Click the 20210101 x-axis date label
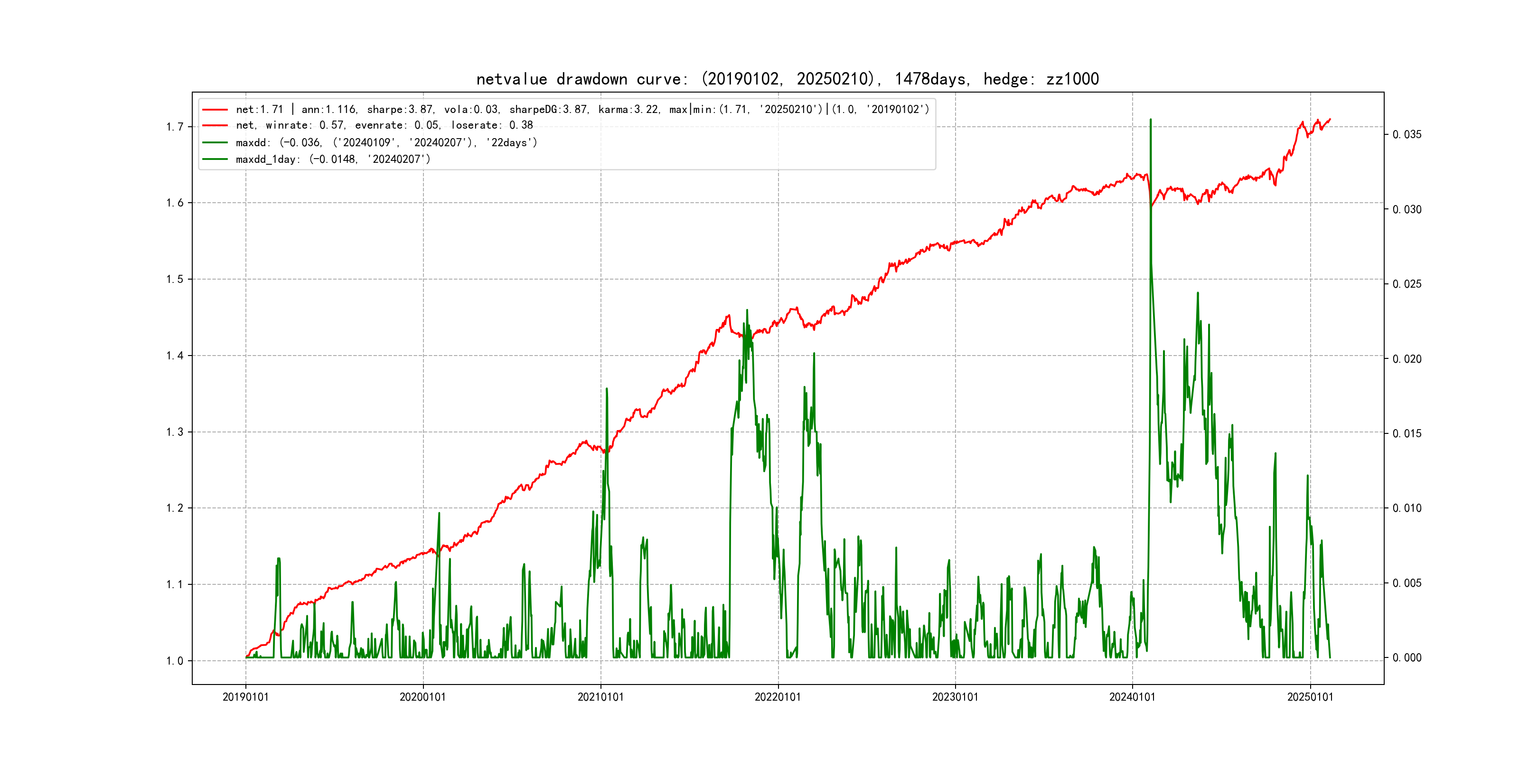The width and height of the screenshot is (1538, 769). (x=600, y=697)
